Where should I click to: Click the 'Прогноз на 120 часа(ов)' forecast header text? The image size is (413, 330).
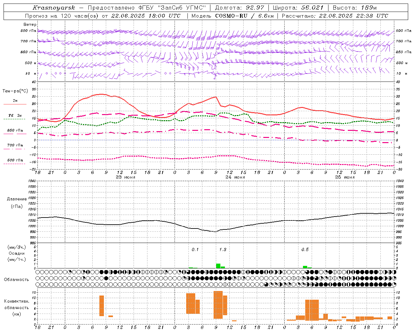[62, 16]
